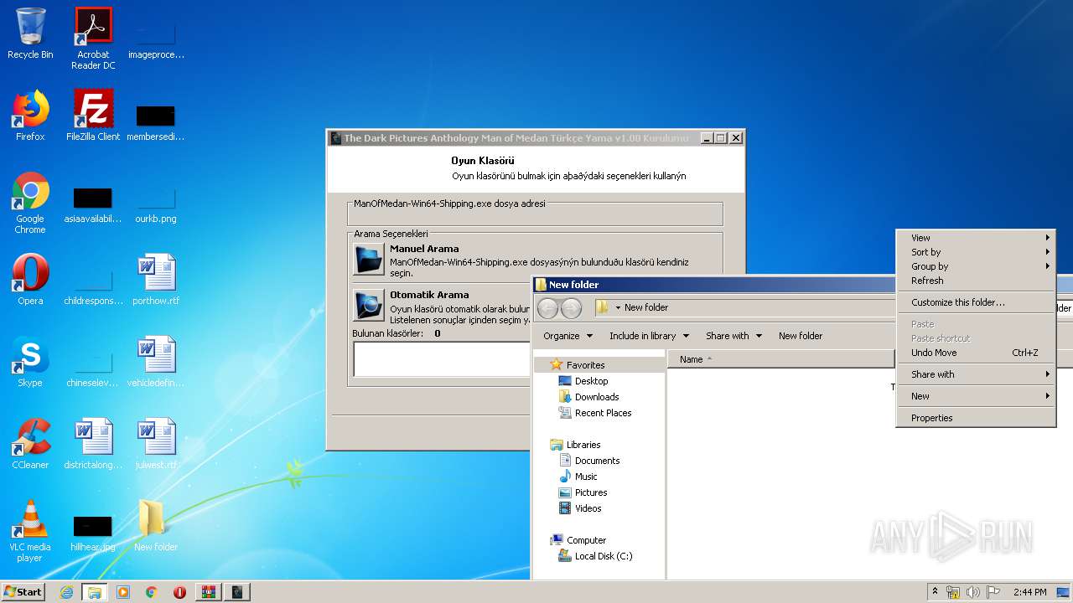The height and width of the screenshot is (603, 1073).
Task: Click the ManOfMedan exe path field
Action: [x=535, y=214]
